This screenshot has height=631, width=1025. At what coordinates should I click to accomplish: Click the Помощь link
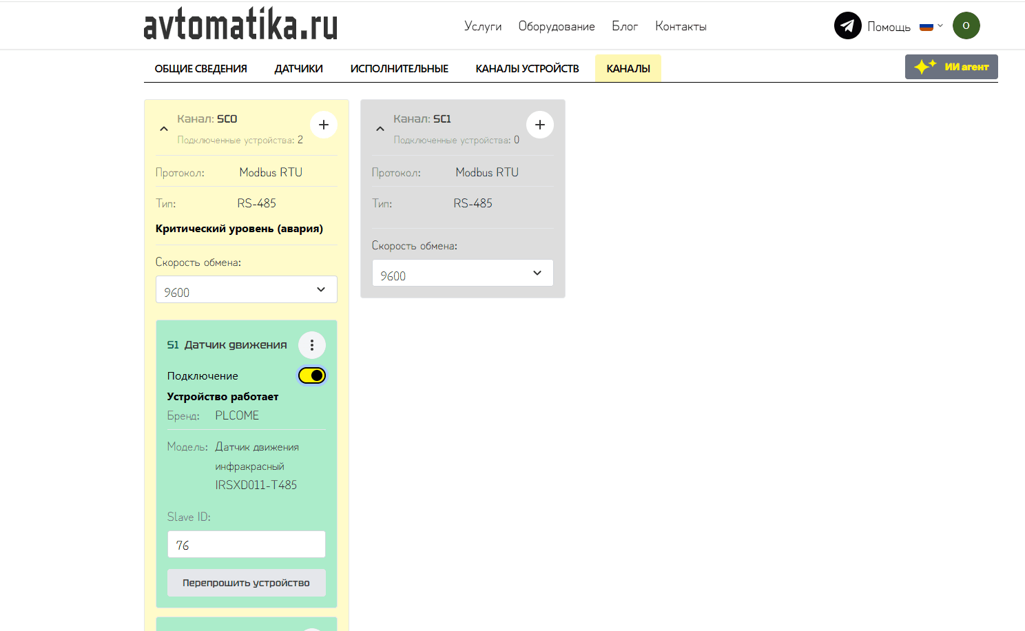(x=889, y=27)
